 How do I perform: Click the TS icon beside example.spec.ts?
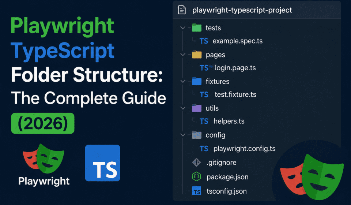(204, 41)
